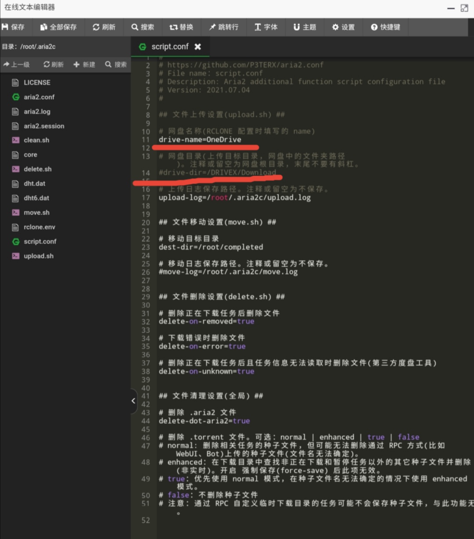
Task: Open the aria2.conf file
Action: [x=39, y=97]
